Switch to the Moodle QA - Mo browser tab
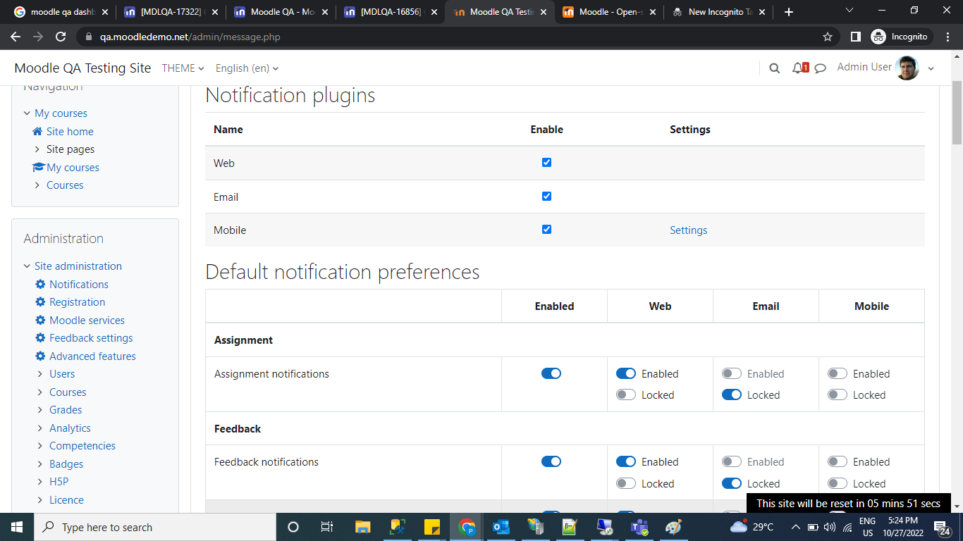 click(x=280, y=12)
